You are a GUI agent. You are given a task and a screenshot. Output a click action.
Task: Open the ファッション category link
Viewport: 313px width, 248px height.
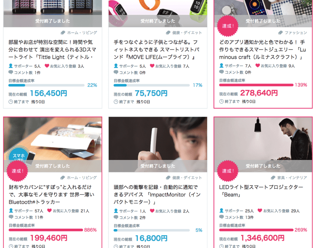click(296, 33)
